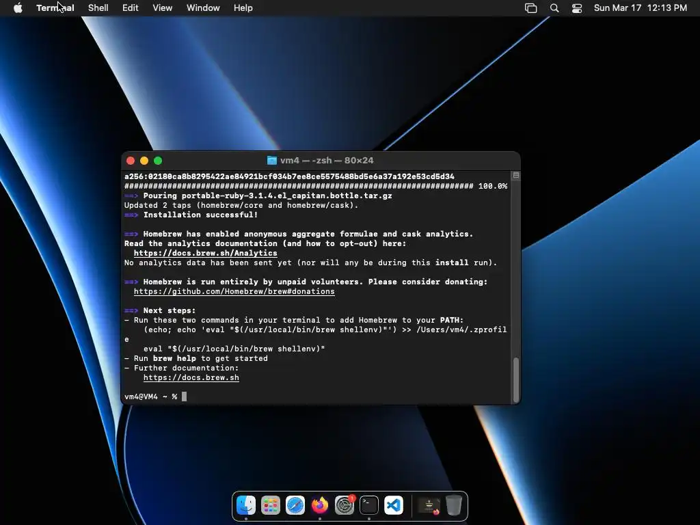Close the Terminal window with red button
The height and width of the screenshot is (525, 700).
pyautogui.click(x=131, y=161)
